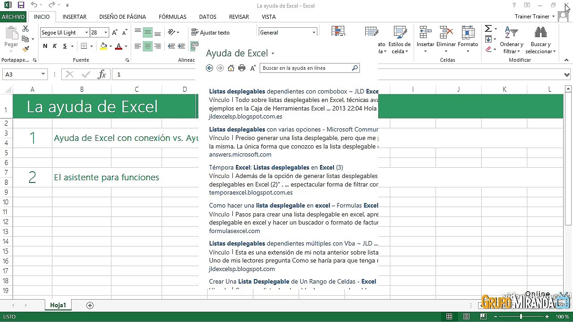Click the Back arrow in Ayuda de Excel
573x322 pixels.
[210, 68]
